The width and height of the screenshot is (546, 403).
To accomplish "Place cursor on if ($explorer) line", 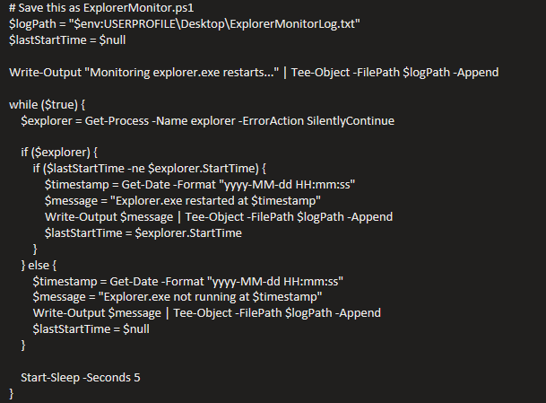I will tap(59, 152).
